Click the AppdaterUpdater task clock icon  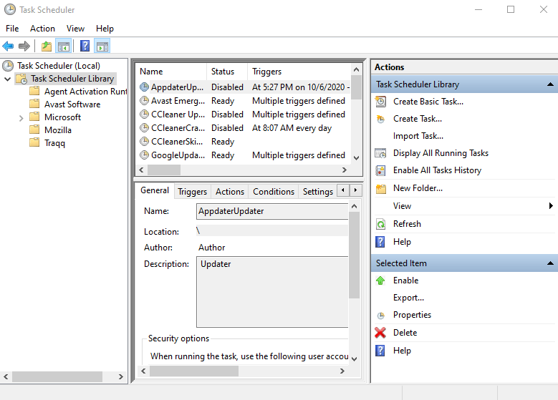[x=144, y=87]
